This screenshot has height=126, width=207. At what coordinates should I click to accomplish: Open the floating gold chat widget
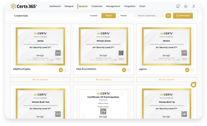[x=193, y=85]
